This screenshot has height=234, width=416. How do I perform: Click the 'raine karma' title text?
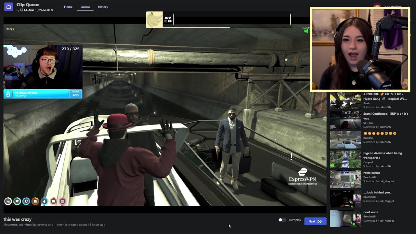(372, 173)
